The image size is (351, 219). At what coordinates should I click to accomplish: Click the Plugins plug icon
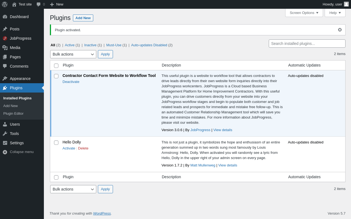coord(5,88)
